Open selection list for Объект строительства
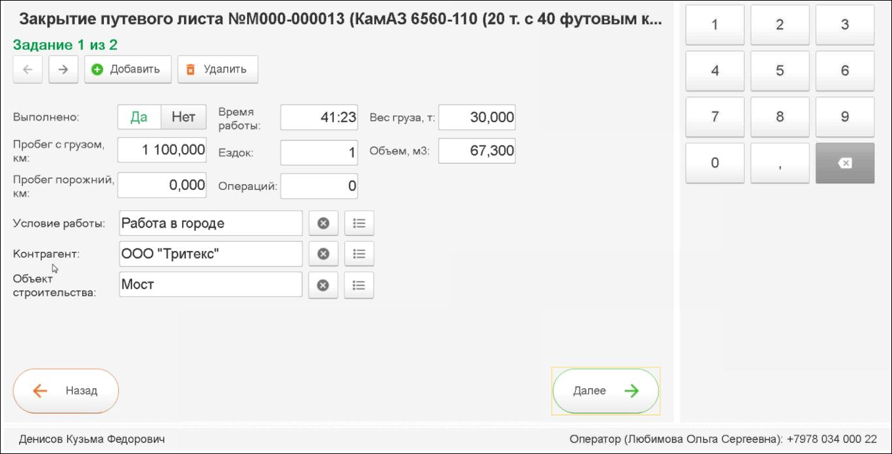Image resolution: width=892 pixels, height=454 pixels. [359, 285]
